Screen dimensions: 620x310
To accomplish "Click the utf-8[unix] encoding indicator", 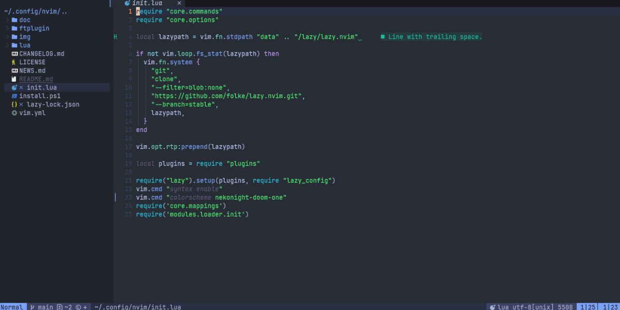I will pyautogui.click(x=533, y=307).
